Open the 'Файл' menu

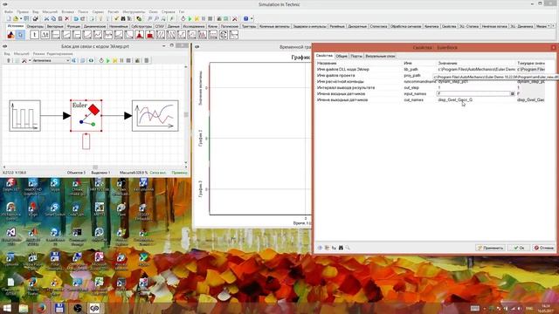coord(9,11)
